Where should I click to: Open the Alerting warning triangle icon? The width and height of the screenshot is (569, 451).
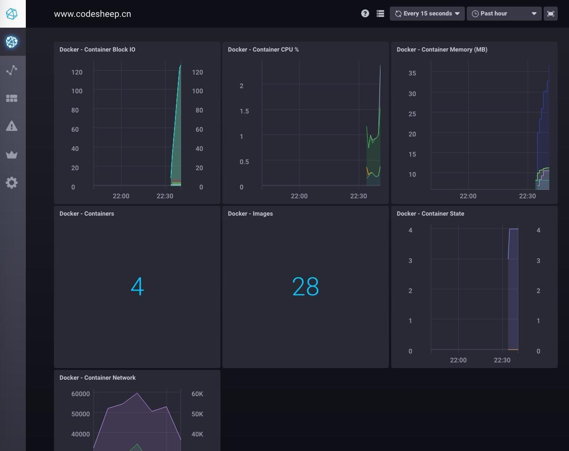point(12,126)
